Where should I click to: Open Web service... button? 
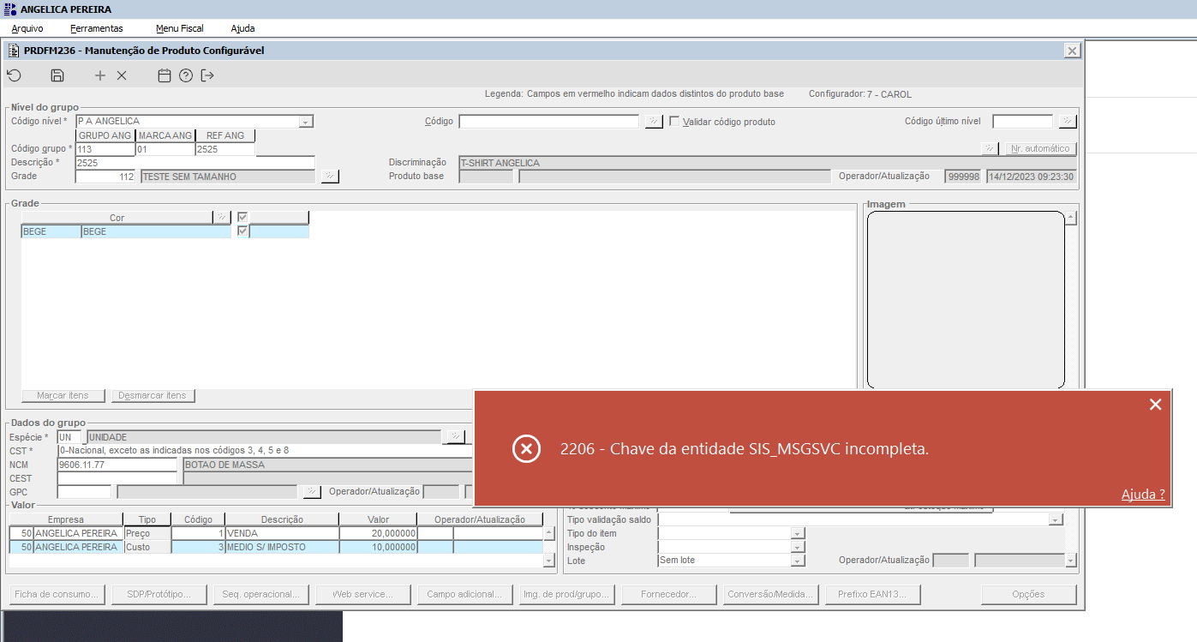(x=363, y=594)
